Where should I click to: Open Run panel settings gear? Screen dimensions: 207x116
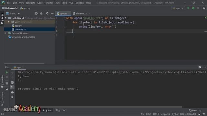200,67
